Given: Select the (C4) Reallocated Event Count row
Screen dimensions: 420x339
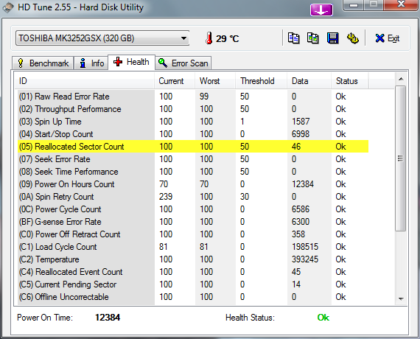Looking at the screenshot, I should click(x=193, y=272).
